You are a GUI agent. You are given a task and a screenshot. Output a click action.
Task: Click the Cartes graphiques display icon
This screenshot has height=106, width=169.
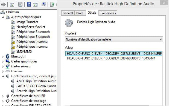[8, 61]
